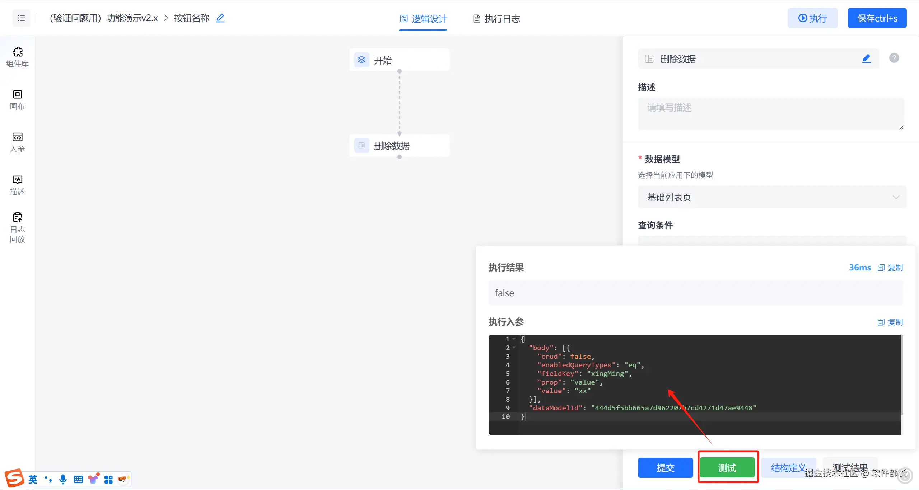Collapse the fold arrow on code line 2
The width and height of the screenshot is (919, 490).
click(x=514, y=348)
